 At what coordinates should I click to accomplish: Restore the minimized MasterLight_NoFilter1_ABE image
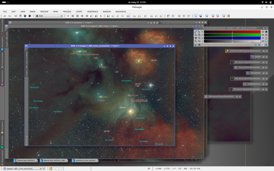[54, 161]
